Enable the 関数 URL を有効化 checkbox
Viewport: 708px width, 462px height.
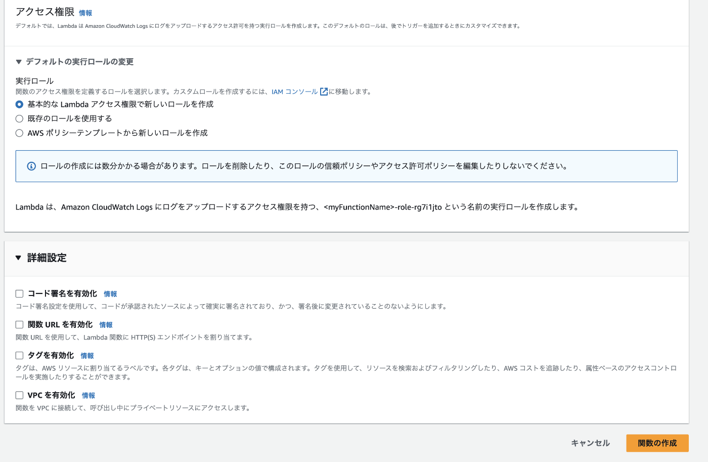click(x=19, y=324)
